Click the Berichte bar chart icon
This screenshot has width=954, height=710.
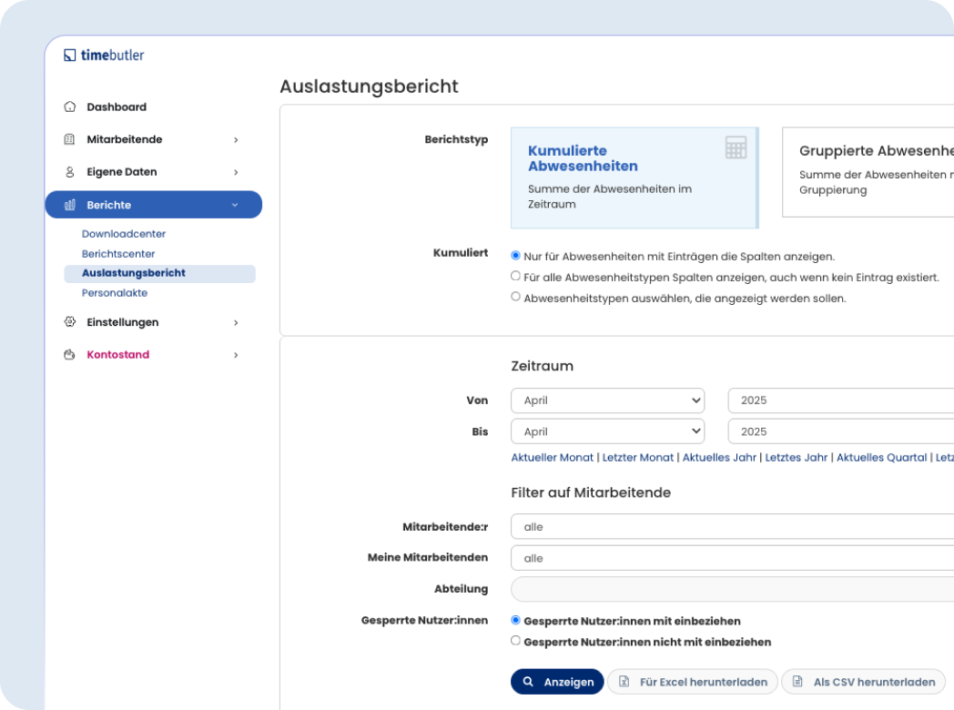(x=70, y=205)
